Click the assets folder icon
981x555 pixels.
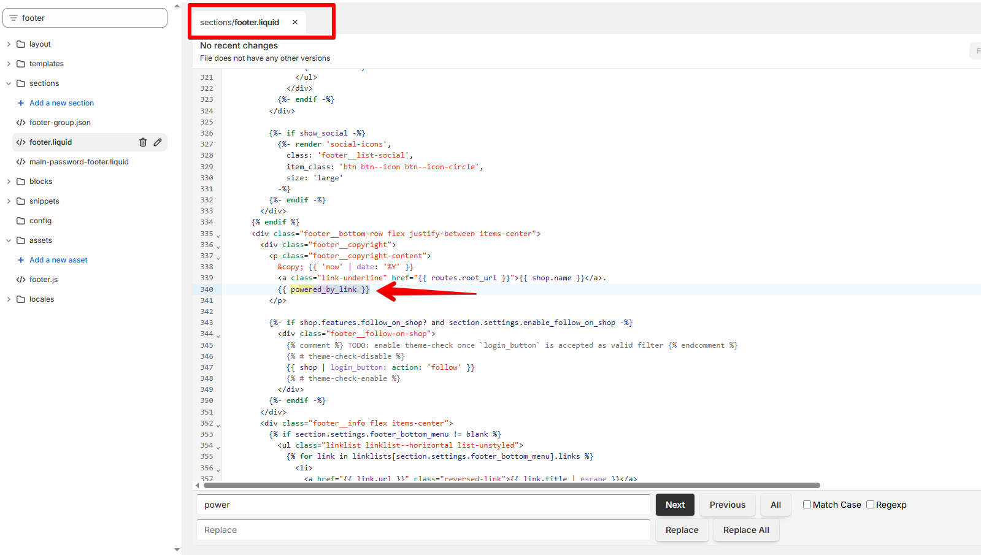21,240
